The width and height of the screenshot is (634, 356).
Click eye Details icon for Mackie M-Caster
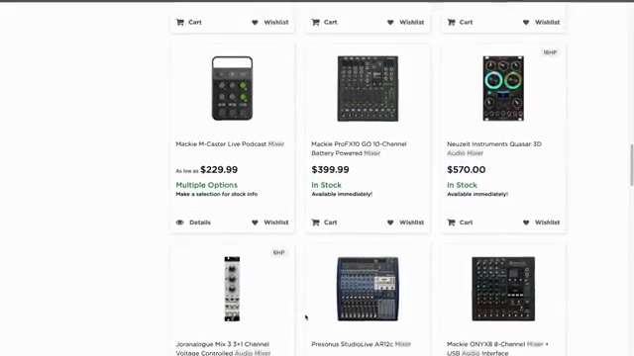coord(180,222)
